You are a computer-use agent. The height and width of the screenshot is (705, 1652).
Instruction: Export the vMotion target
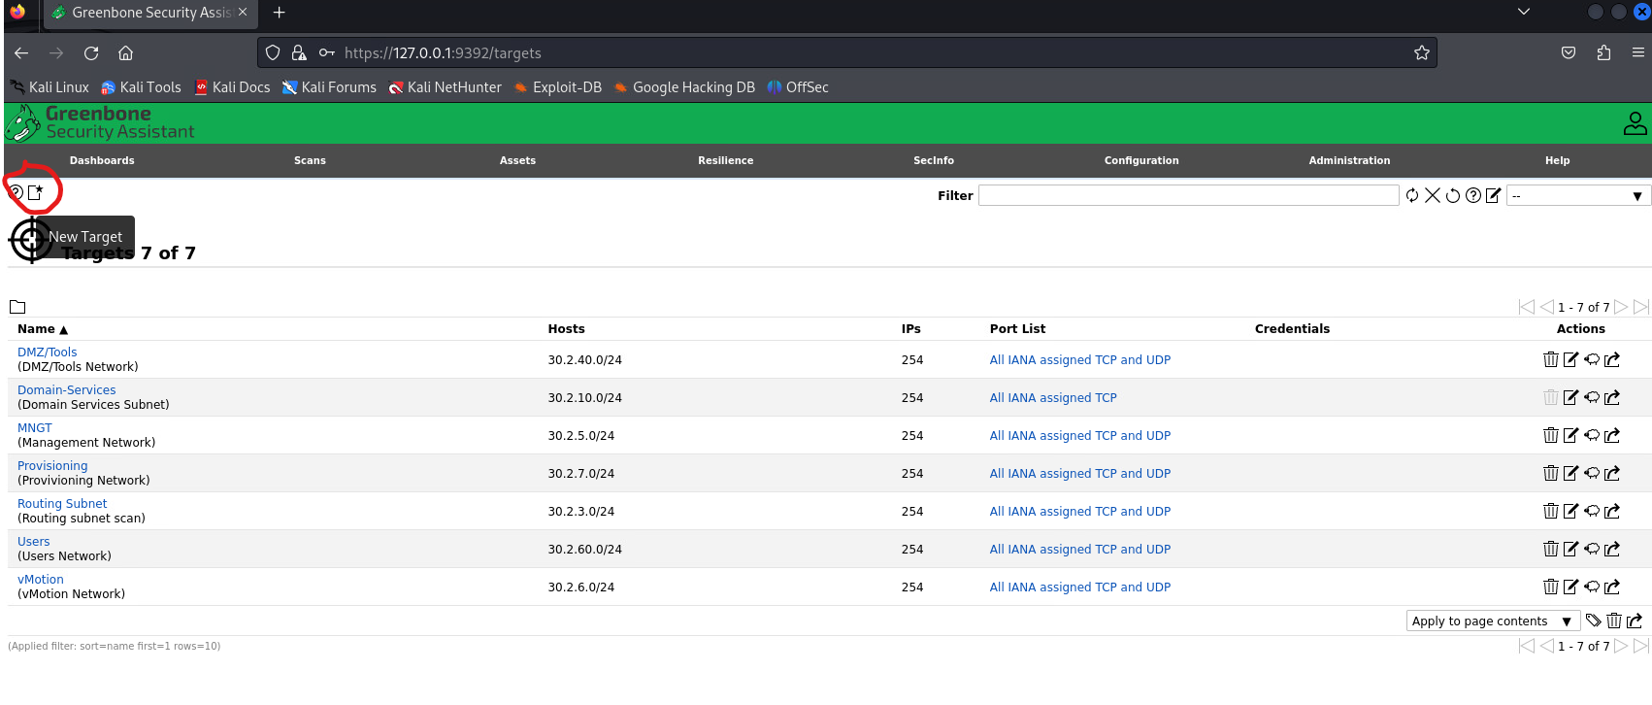[x=1612, y=587]
